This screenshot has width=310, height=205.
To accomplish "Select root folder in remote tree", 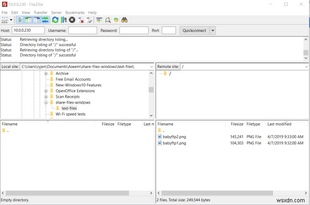I will coord(170,74).
